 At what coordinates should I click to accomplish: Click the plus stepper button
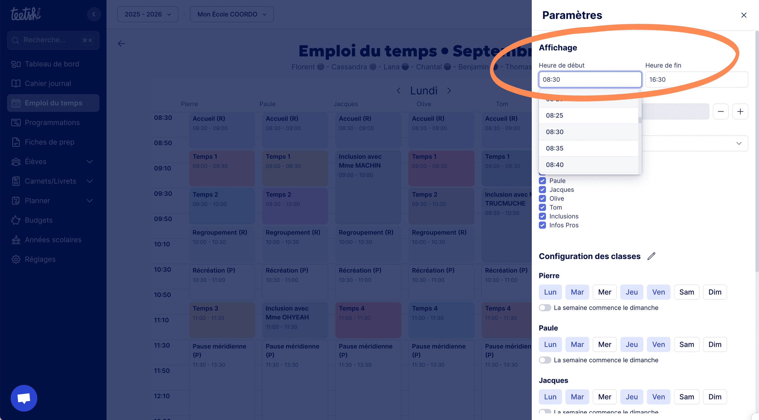(740, 111)
